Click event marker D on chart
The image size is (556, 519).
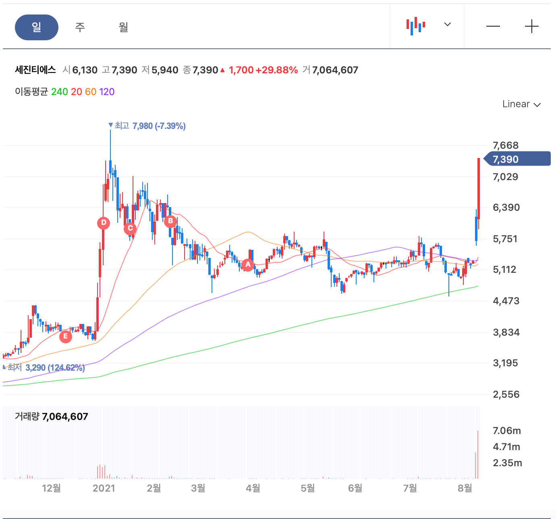104,222
